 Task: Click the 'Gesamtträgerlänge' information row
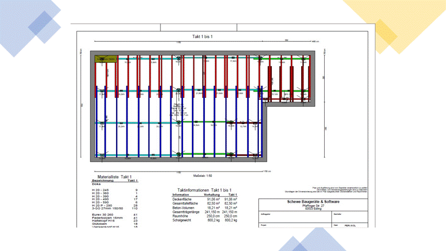tap(187, 212)
